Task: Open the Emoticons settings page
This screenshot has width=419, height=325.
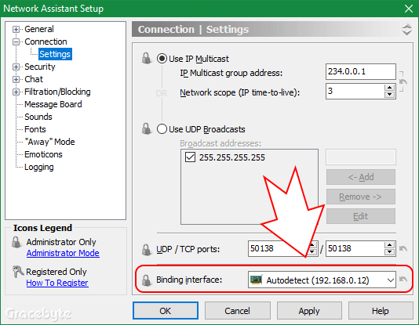Action: pyautogui.click(x=43, y=154)
